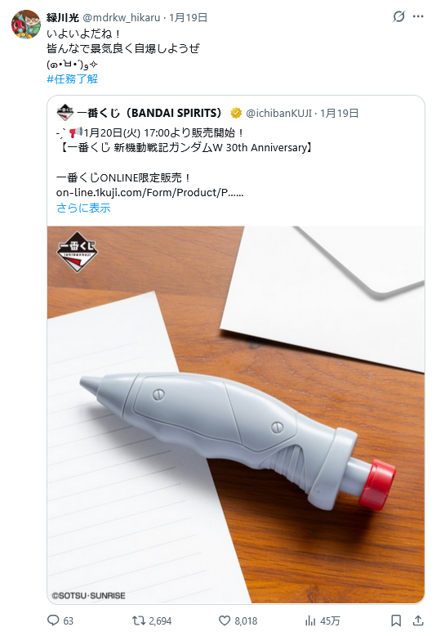Open the buster rifle pen product image
The height and width of the screenshot is (636, 436).
[x=236, y=414]
